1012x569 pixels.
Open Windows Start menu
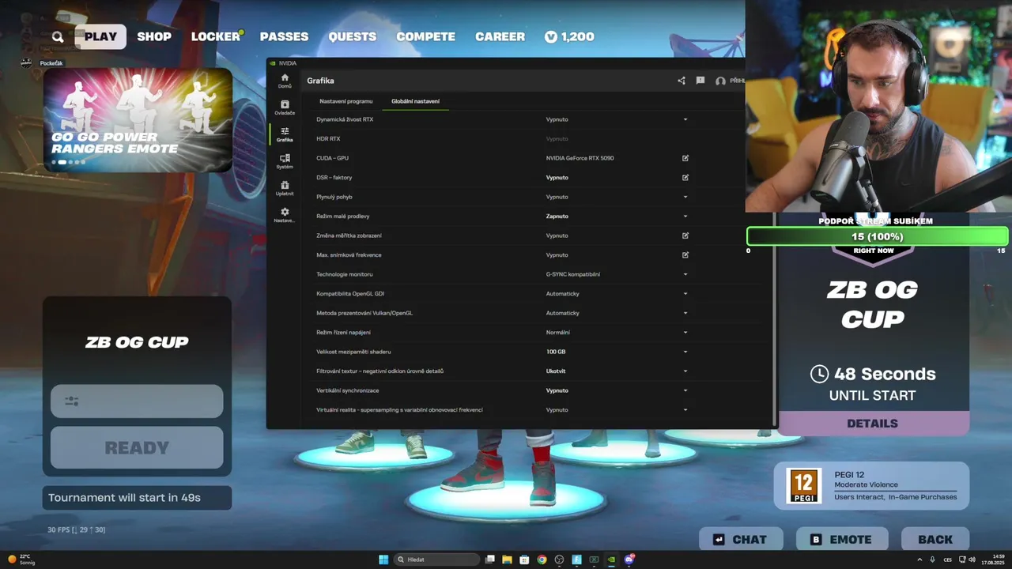(383, 560)
